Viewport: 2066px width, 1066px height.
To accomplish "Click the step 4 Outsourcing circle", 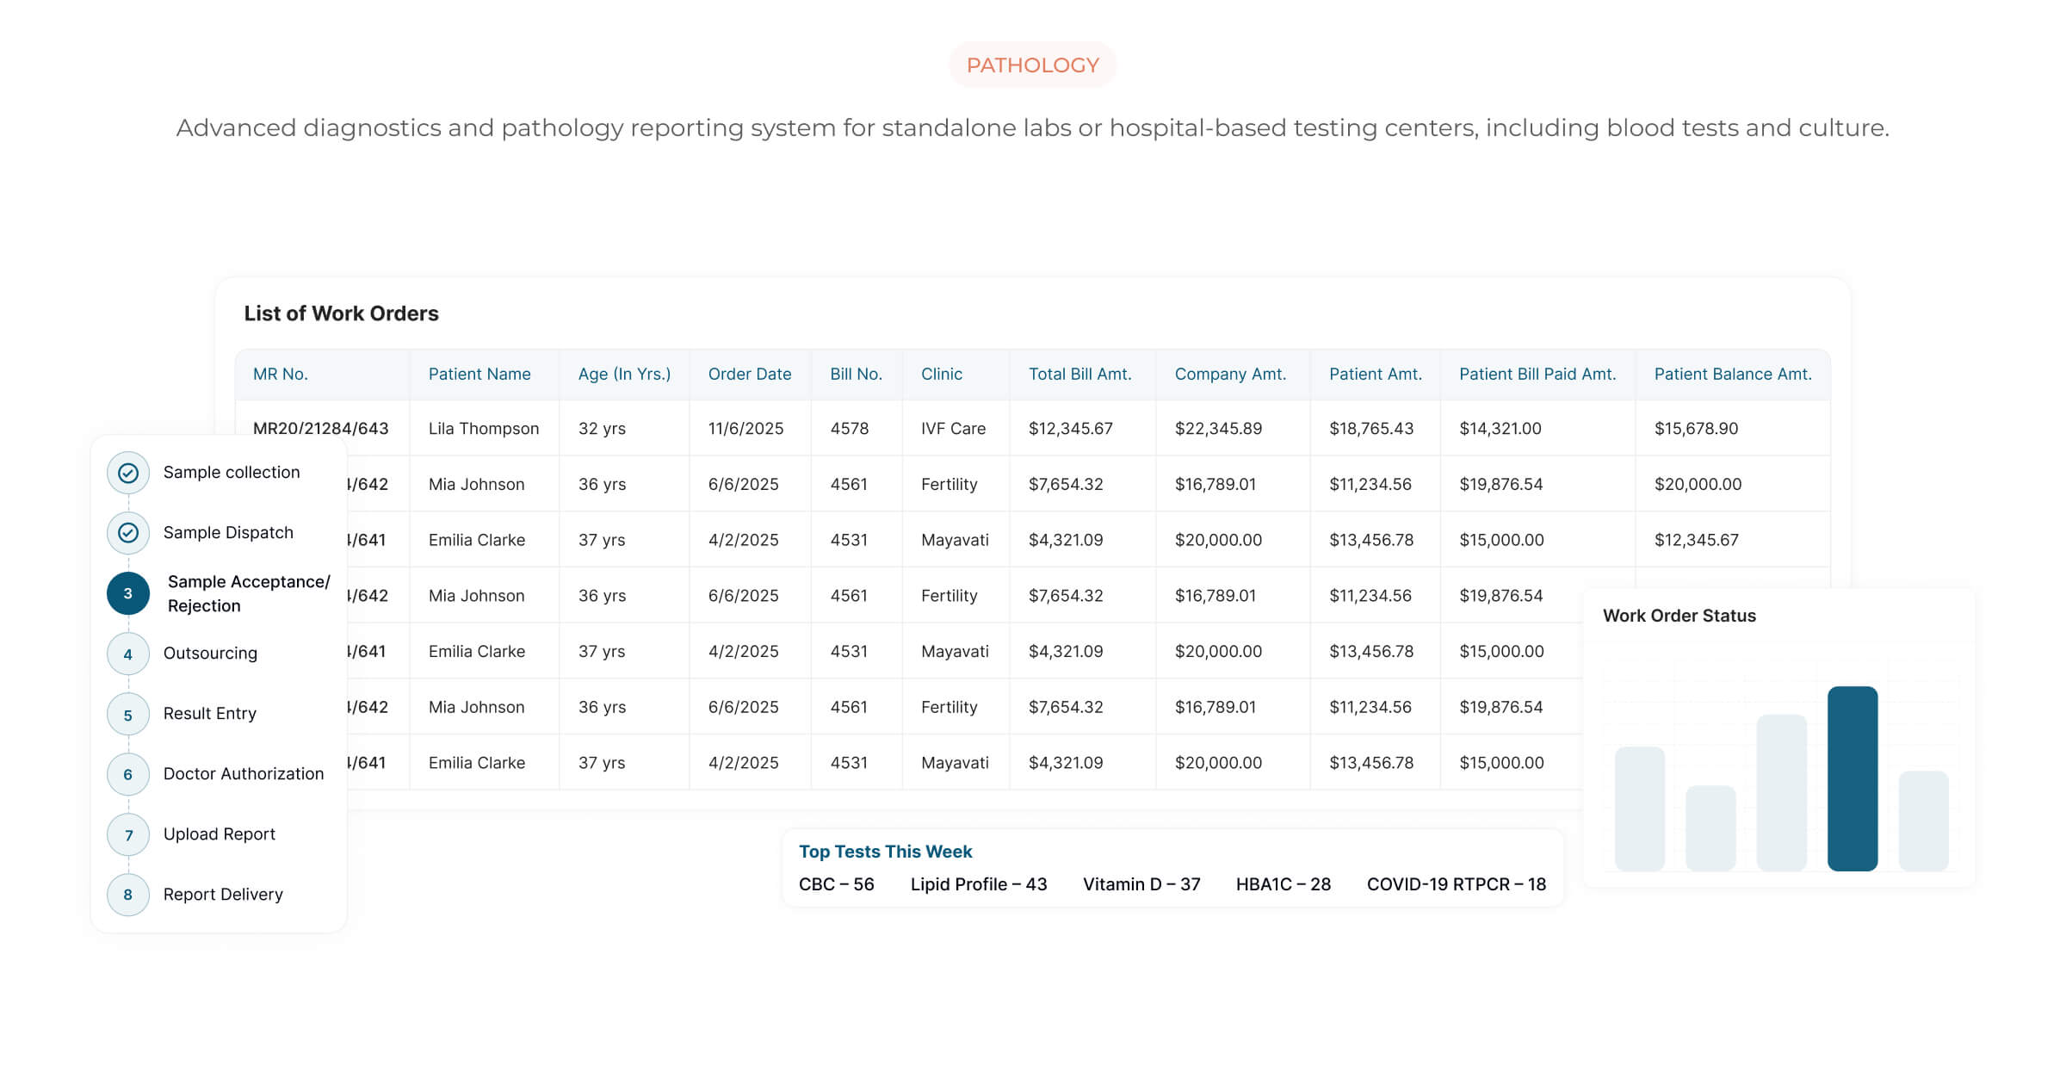I will [x=128, y=654].
